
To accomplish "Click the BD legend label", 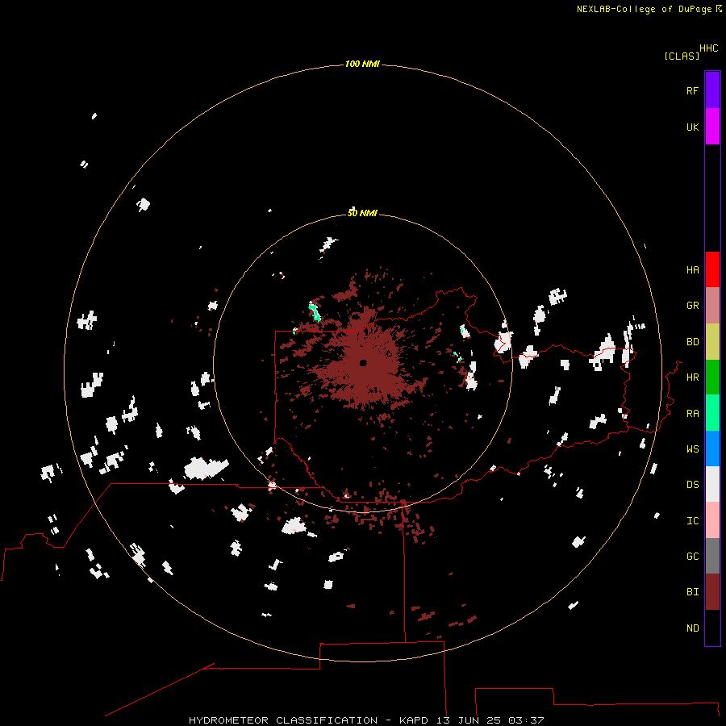I will point(692,342).
